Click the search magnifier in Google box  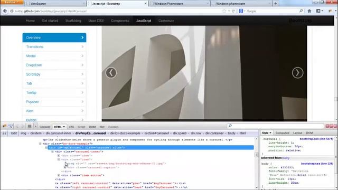(x=301, y=11)
